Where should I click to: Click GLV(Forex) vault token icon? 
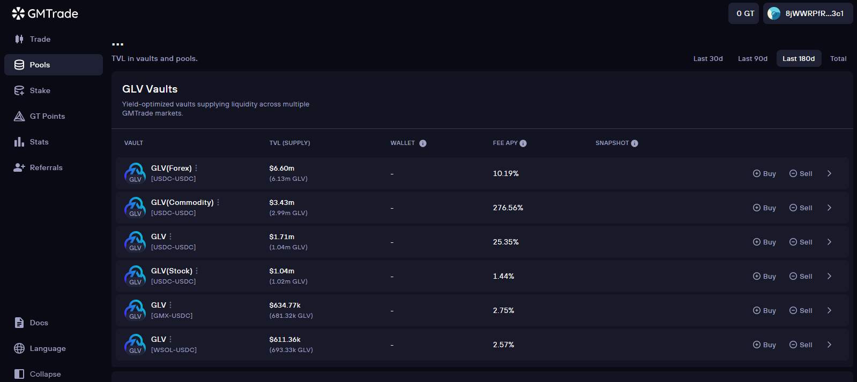tap(135, 173)
